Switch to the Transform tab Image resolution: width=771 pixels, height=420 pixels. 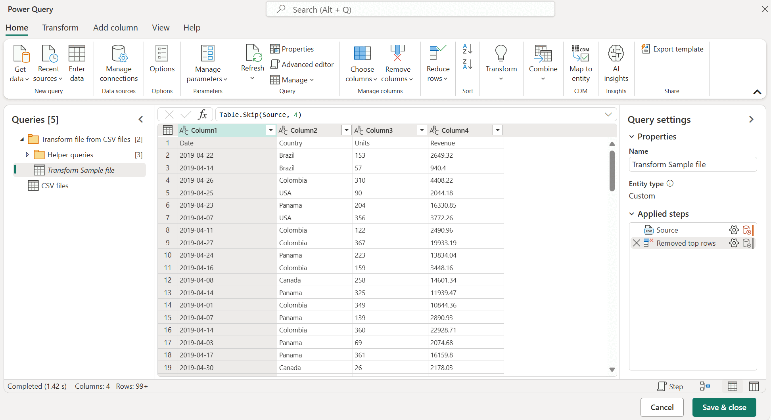point(60,28)
